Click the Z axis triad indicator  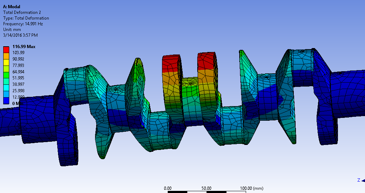point(361,180)
